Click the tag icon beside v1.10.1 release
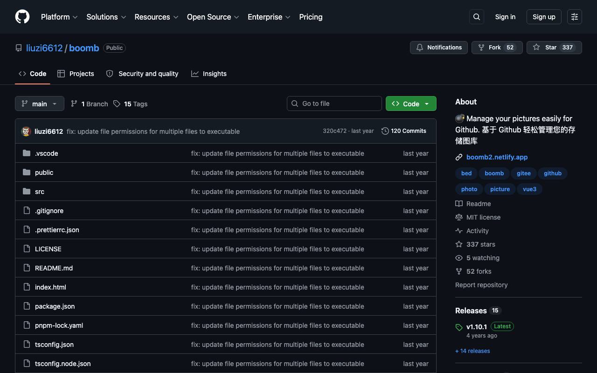The width and height of the screenshot is (597, 373). pos(459,327)
